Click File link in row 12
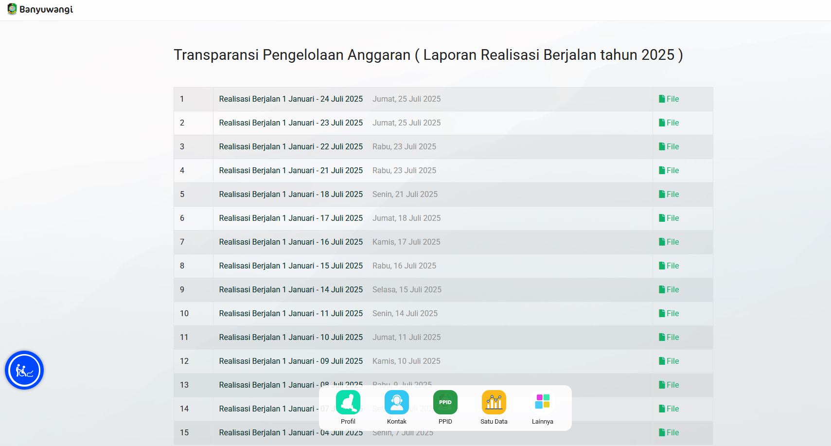This screenshot has width=831, height=446. (x=669, y=361)
